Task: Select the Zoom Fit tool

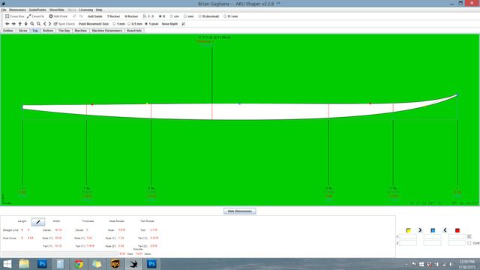Action: tap(35, 16)
